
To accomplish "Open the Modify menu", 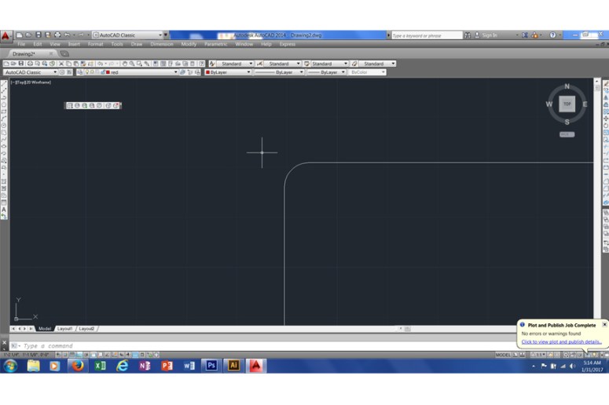I will pos(189,44).
